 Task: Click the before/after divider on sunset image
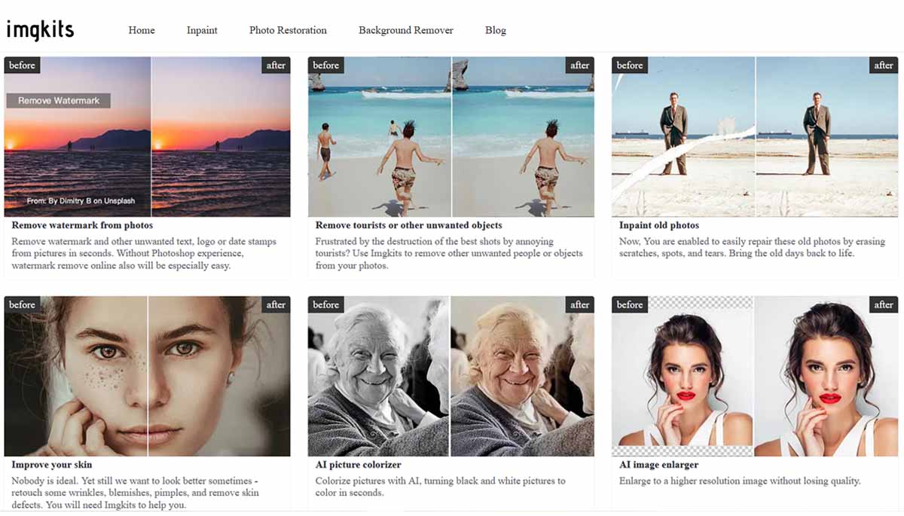(151, 136)
